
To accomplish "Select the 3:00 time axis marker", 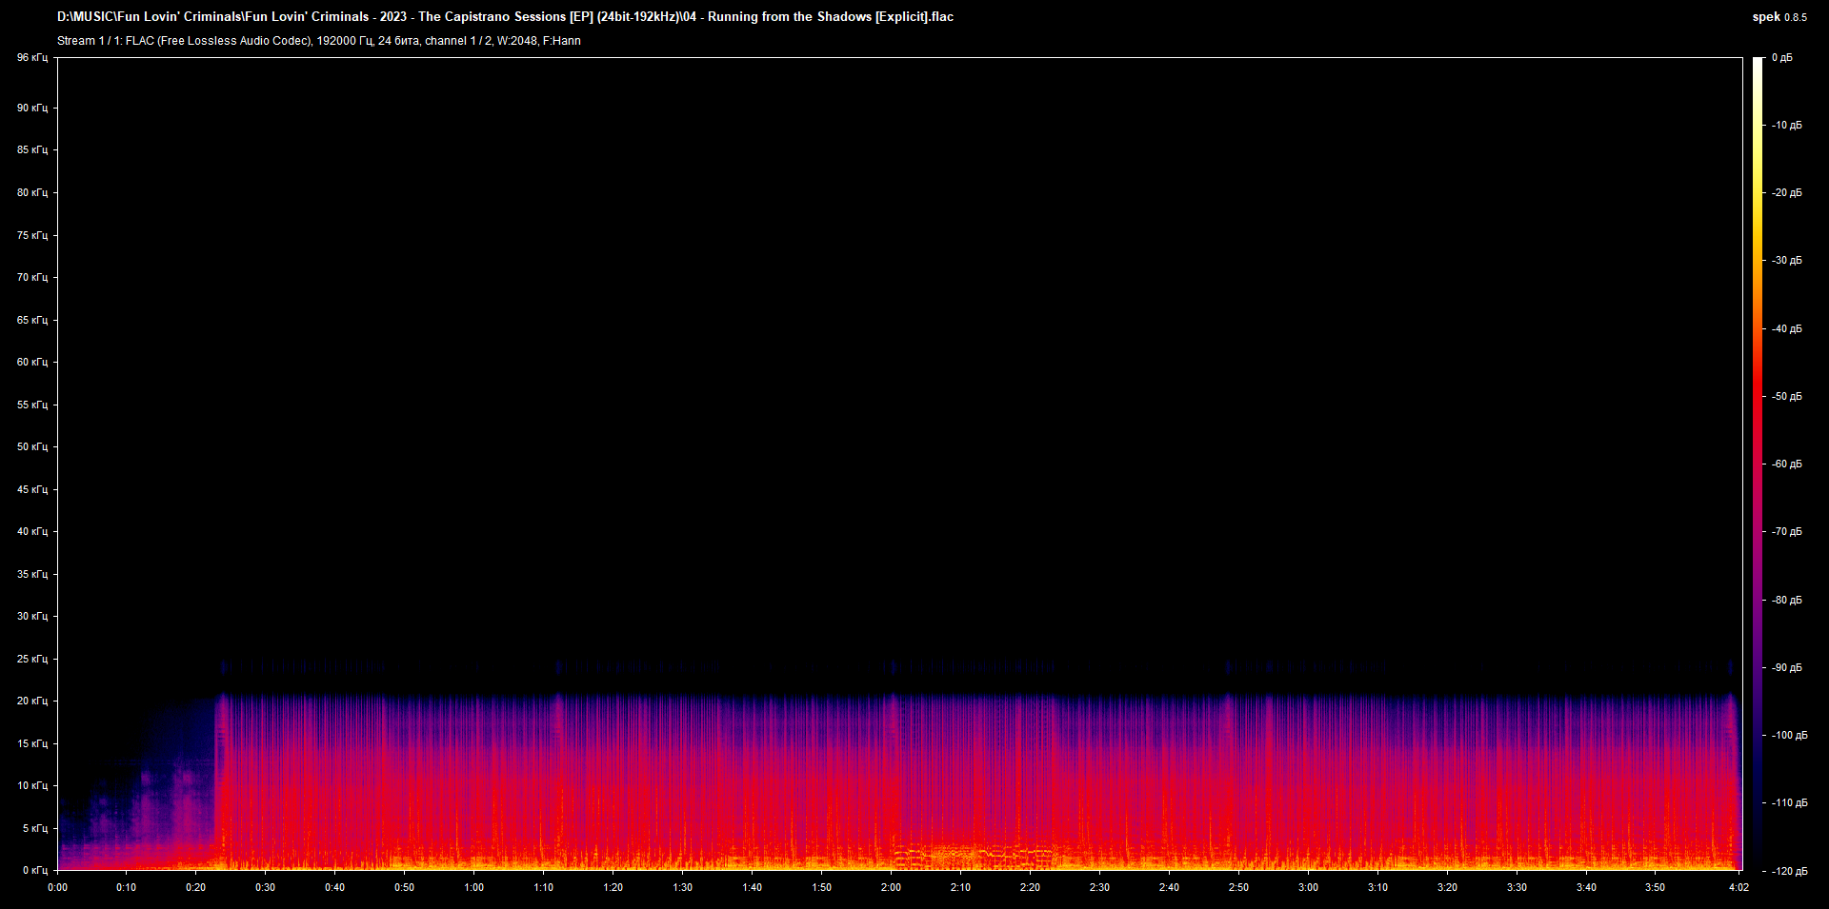I will (1308, 888).
